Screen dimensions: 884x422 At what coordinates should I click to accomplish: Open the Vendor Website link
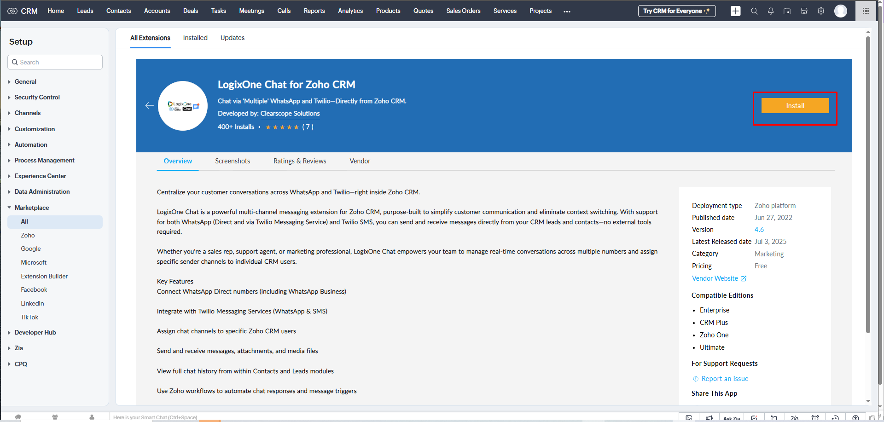(715, 278)
